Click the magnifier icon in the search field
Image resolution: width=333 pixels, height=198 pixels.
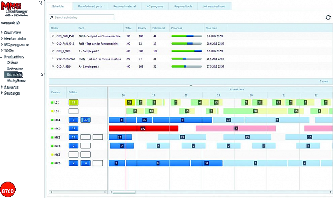51,17
